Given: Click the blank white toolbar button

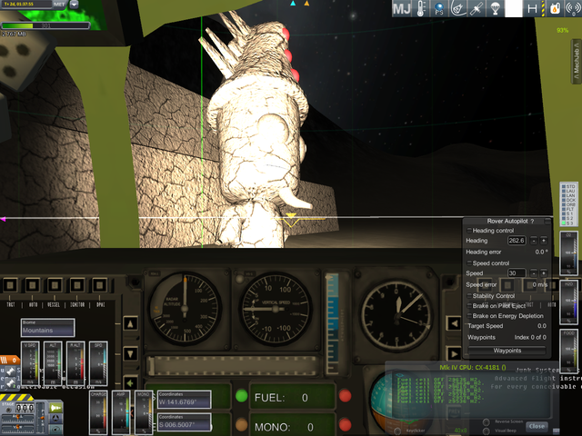Looking at the screenshot, I should click(x=514, y=8).
